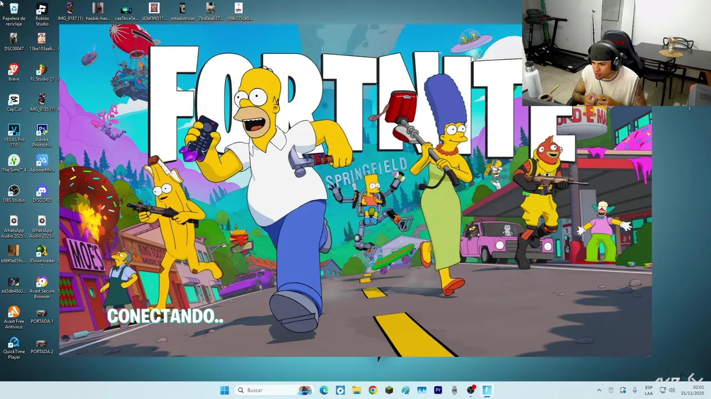This screenshot has height=399, width=711.
Task: Open the Photos app in the taskbar
Action: coord(422,390)
